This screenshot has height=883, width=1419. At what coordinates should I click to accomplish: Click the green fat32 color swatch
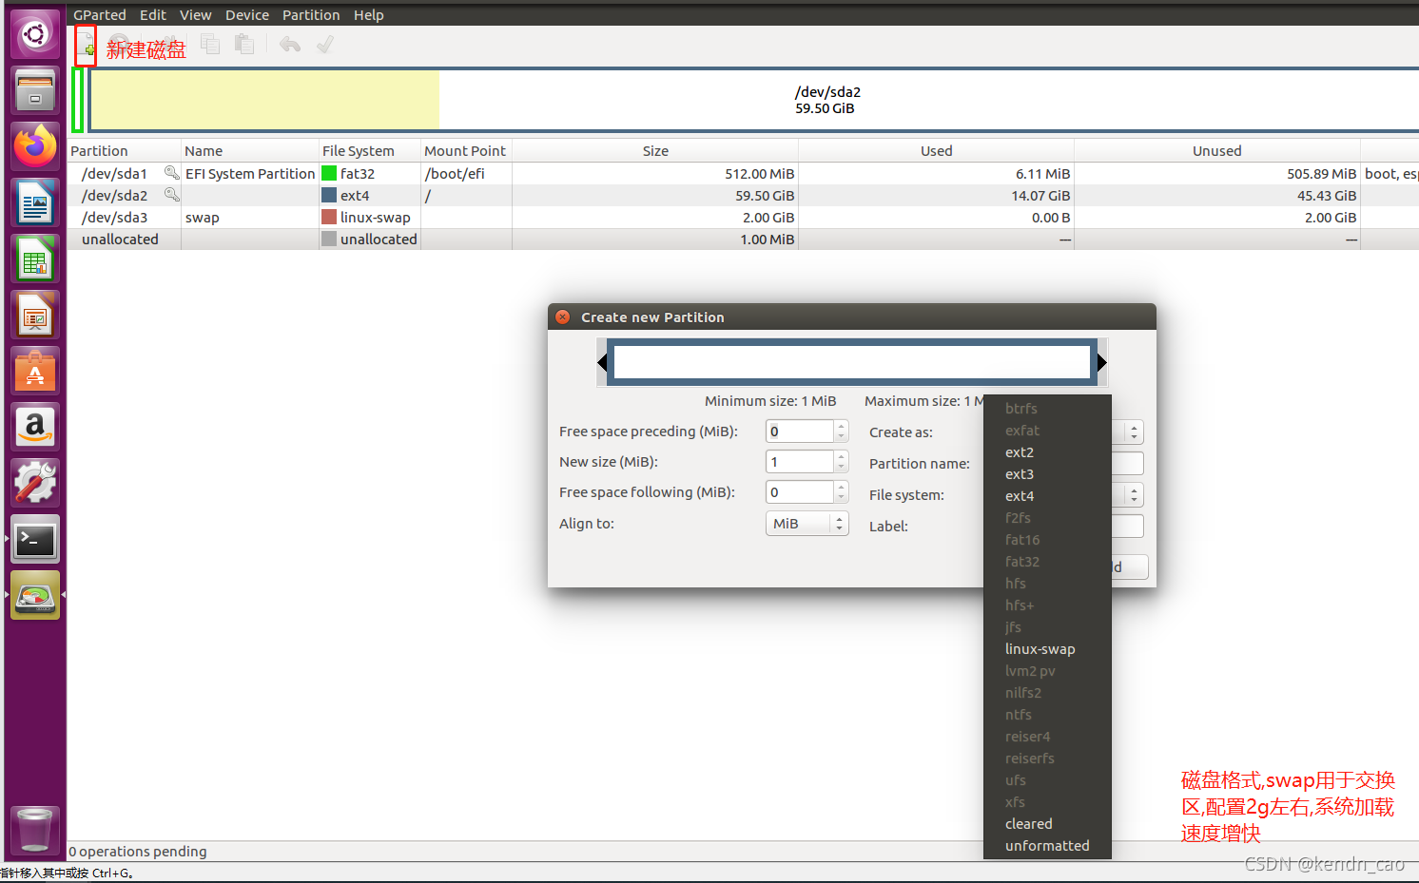329,173
